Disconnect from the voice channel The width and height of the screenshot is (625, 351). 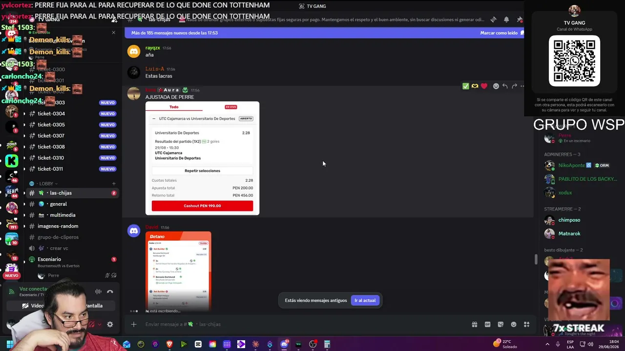(110, 292)
